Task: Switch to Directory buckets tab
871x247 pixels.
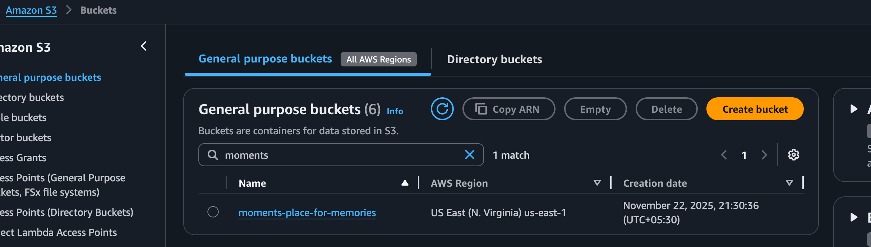Action: 494,59
